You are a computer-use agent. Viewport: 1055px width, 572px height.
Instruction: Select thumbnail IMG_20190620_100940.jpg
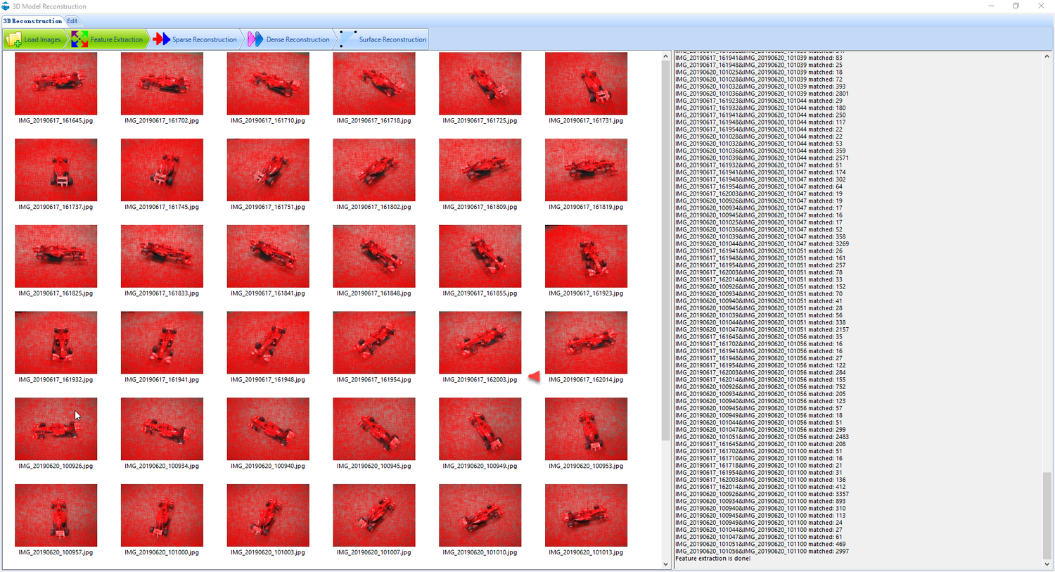pyautogui.click(x=268, y=429)
